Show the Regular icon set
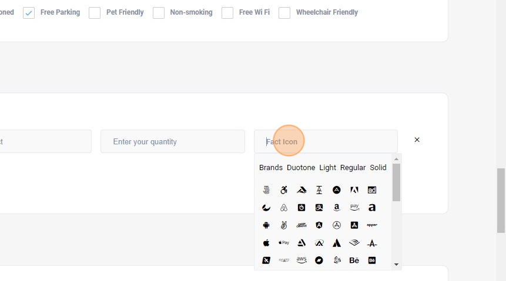This screenshot has width=506, height=281. coord(353,168)
